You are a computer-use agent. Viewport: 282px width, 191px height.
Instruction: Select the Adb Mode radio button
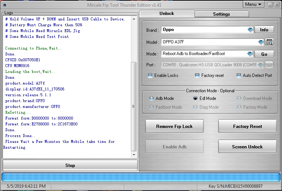(x=151, y=98)
